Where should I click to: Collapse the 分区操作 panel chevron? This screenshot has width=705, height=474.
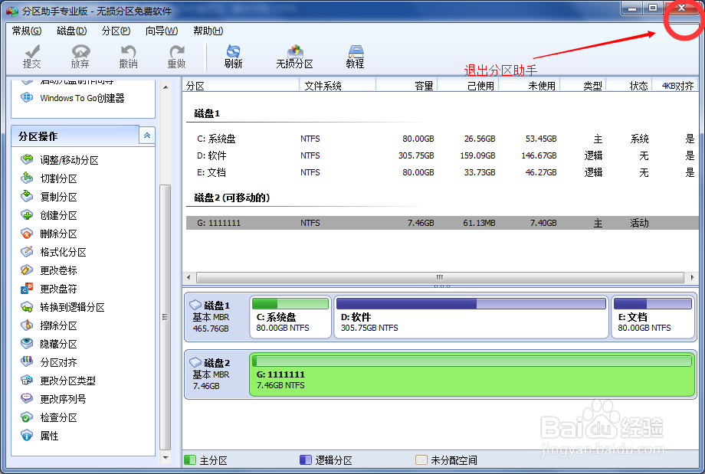[147, 136]
